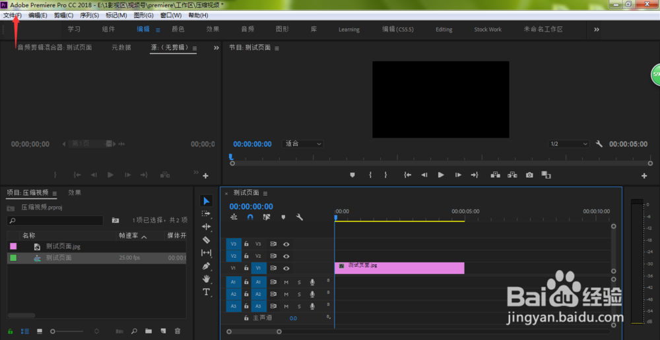
Task: Open the workspace menu beside the active workspace tab
Action: click(x=158, y=30)
